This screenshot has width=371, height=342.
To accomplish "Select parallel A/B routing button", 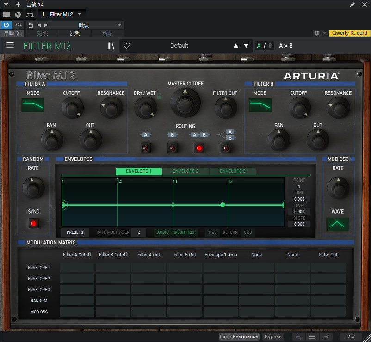I will tap(226, 148).
